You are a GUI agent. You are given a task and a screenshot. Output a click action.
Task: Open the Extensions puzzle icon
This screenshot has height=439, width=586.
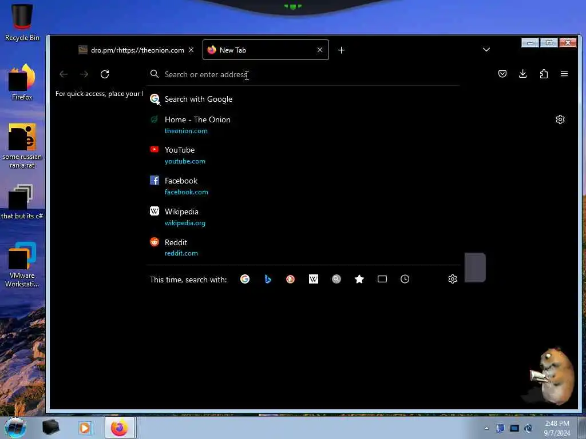[x=544, y=74]
